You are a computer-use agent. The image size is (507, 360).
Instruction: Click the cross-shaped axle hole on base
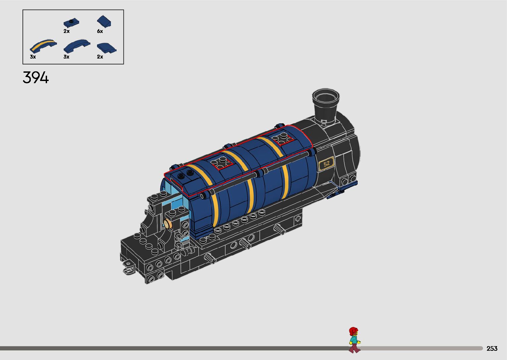pyautogui.click(x=298, y=219)
